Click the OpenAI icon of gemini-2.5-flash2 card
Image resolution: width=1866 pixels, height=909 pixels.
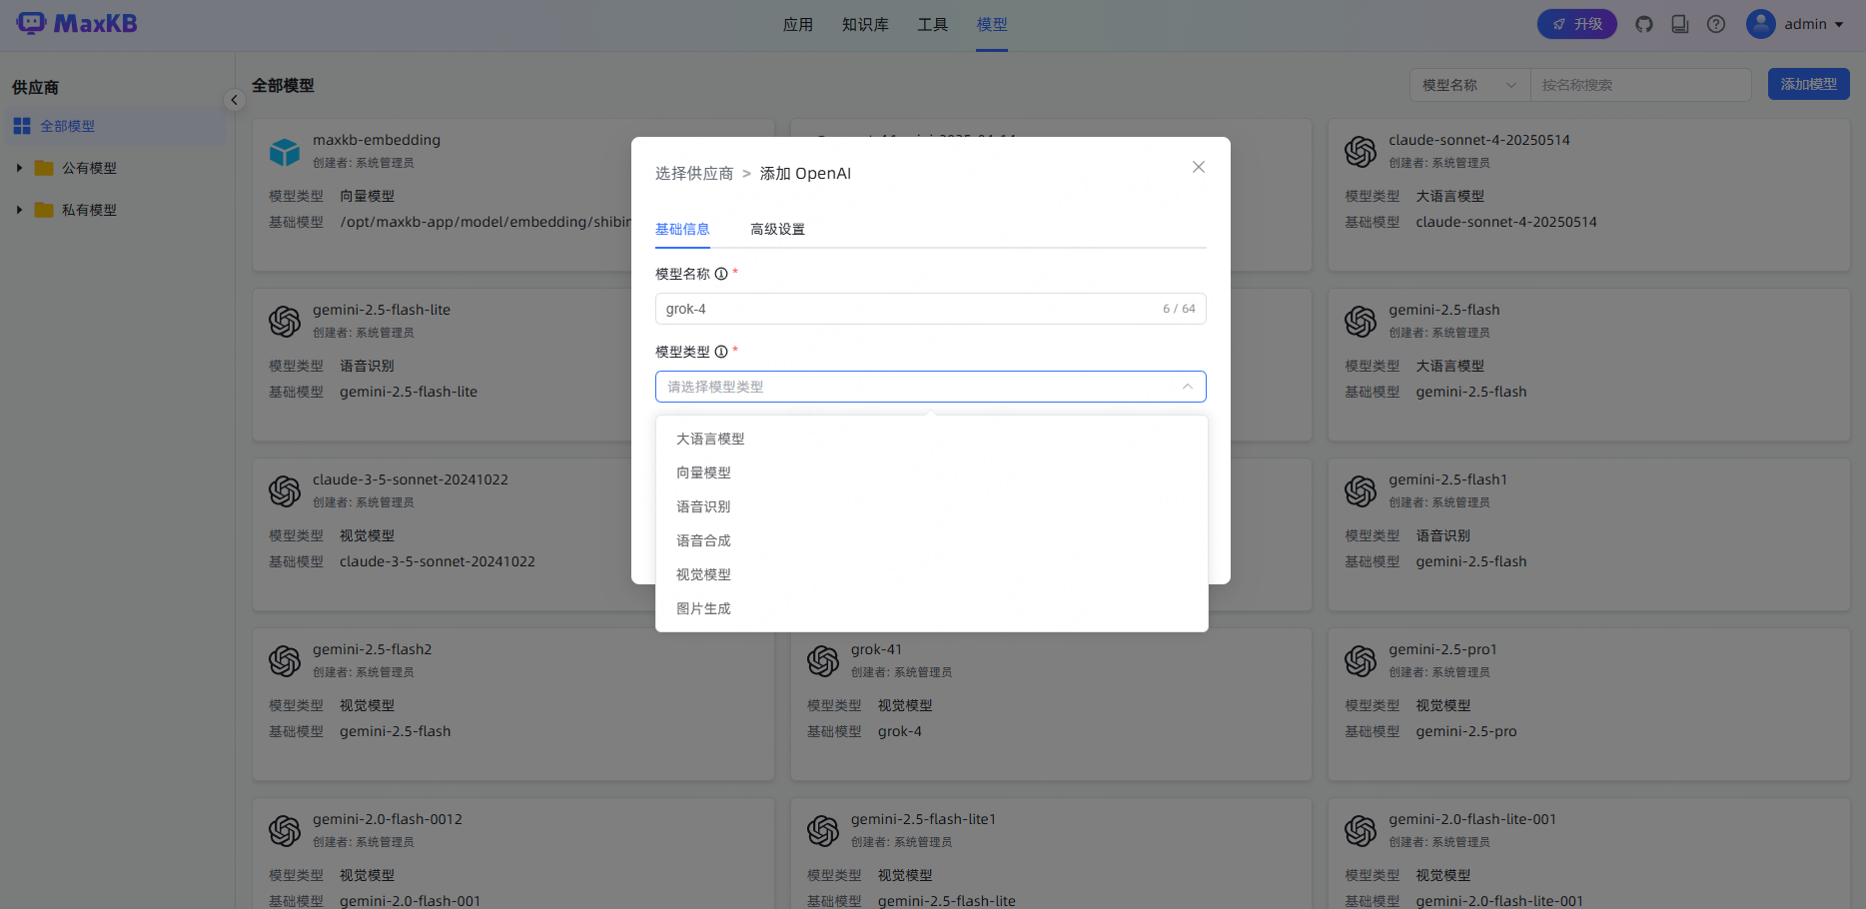(x=285, y=661)
